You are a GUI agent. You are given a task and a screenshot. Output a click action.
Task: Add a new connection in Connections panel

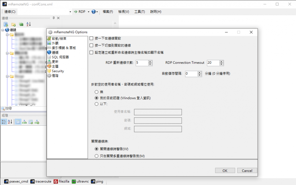coord(6,24)
